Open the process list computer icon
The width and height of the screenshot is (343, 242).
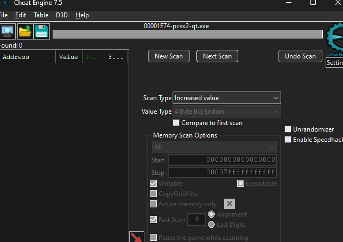[8, 31]
